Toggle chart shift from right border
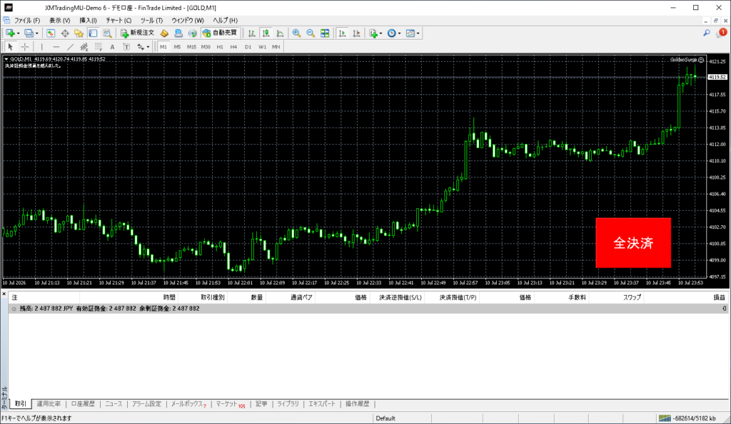 tap(357, 33)
